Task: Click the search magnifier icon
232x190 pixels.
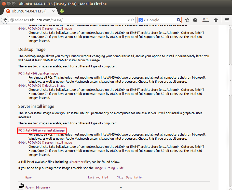Action: click(x=179, y=20)
